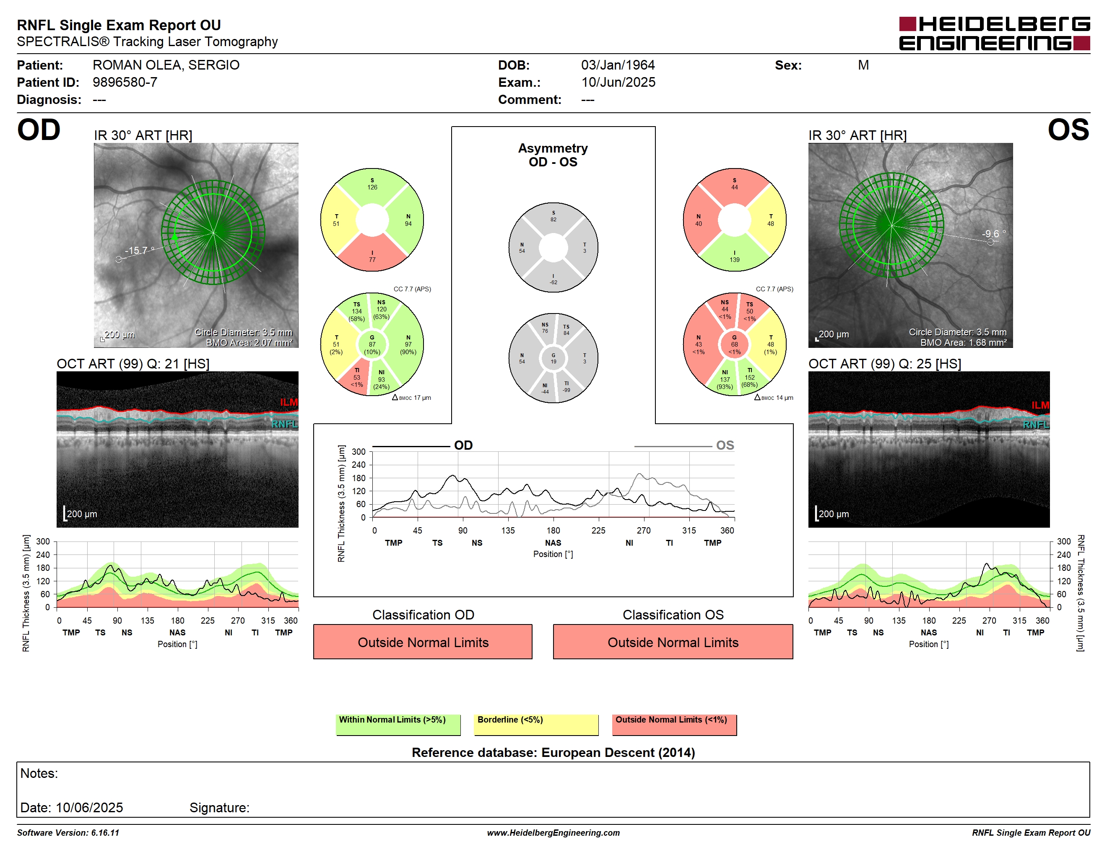Click the -9.6° angle label on OS image
Image resolution: width=1107 pixels, height=855 pixels.
click(x=993, y=233)
